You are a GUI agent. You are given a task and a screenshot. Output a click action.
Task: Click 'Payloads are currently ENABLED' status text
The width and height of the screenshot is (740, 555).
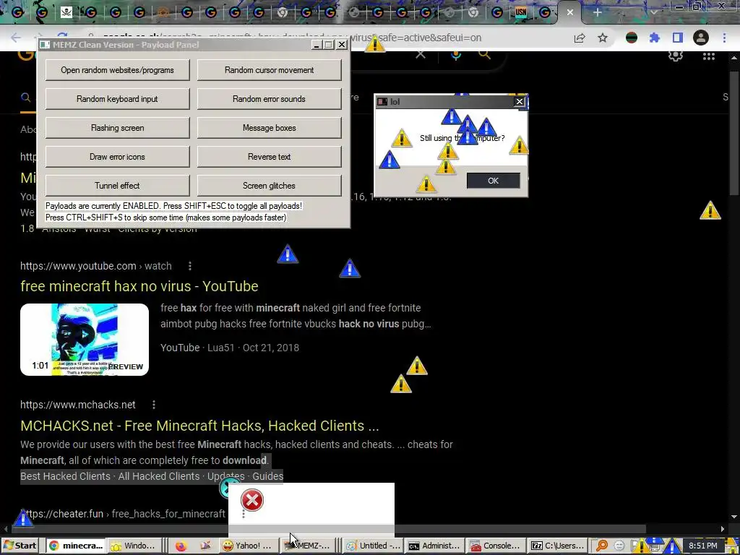click(173, 206)
